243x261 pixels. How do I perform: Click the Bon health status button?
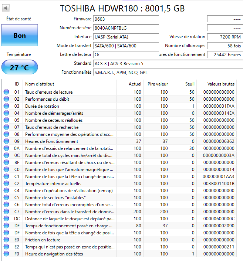coord(20,35)
